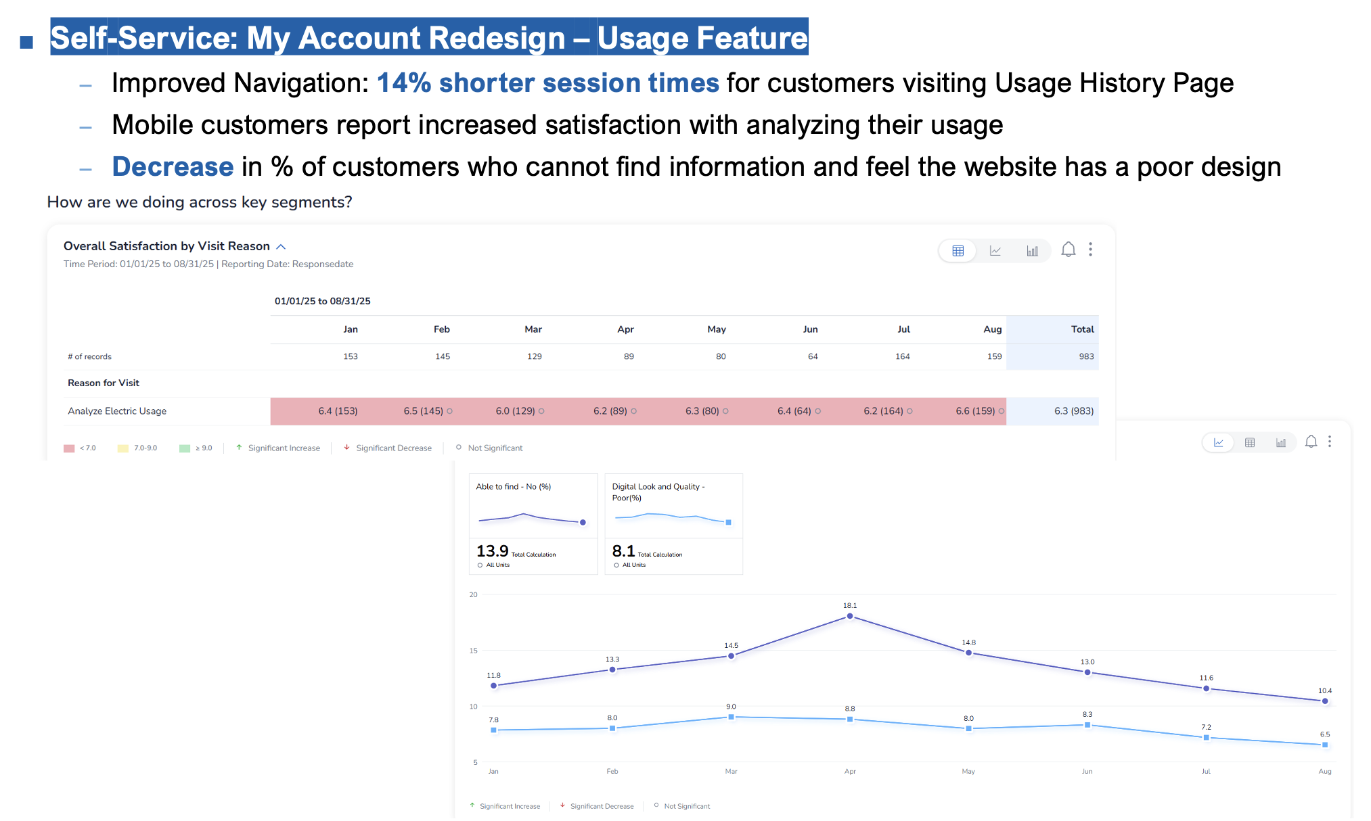
Task: Switch satisfaction widget to bar chart view
Action: click(1032, 251)
